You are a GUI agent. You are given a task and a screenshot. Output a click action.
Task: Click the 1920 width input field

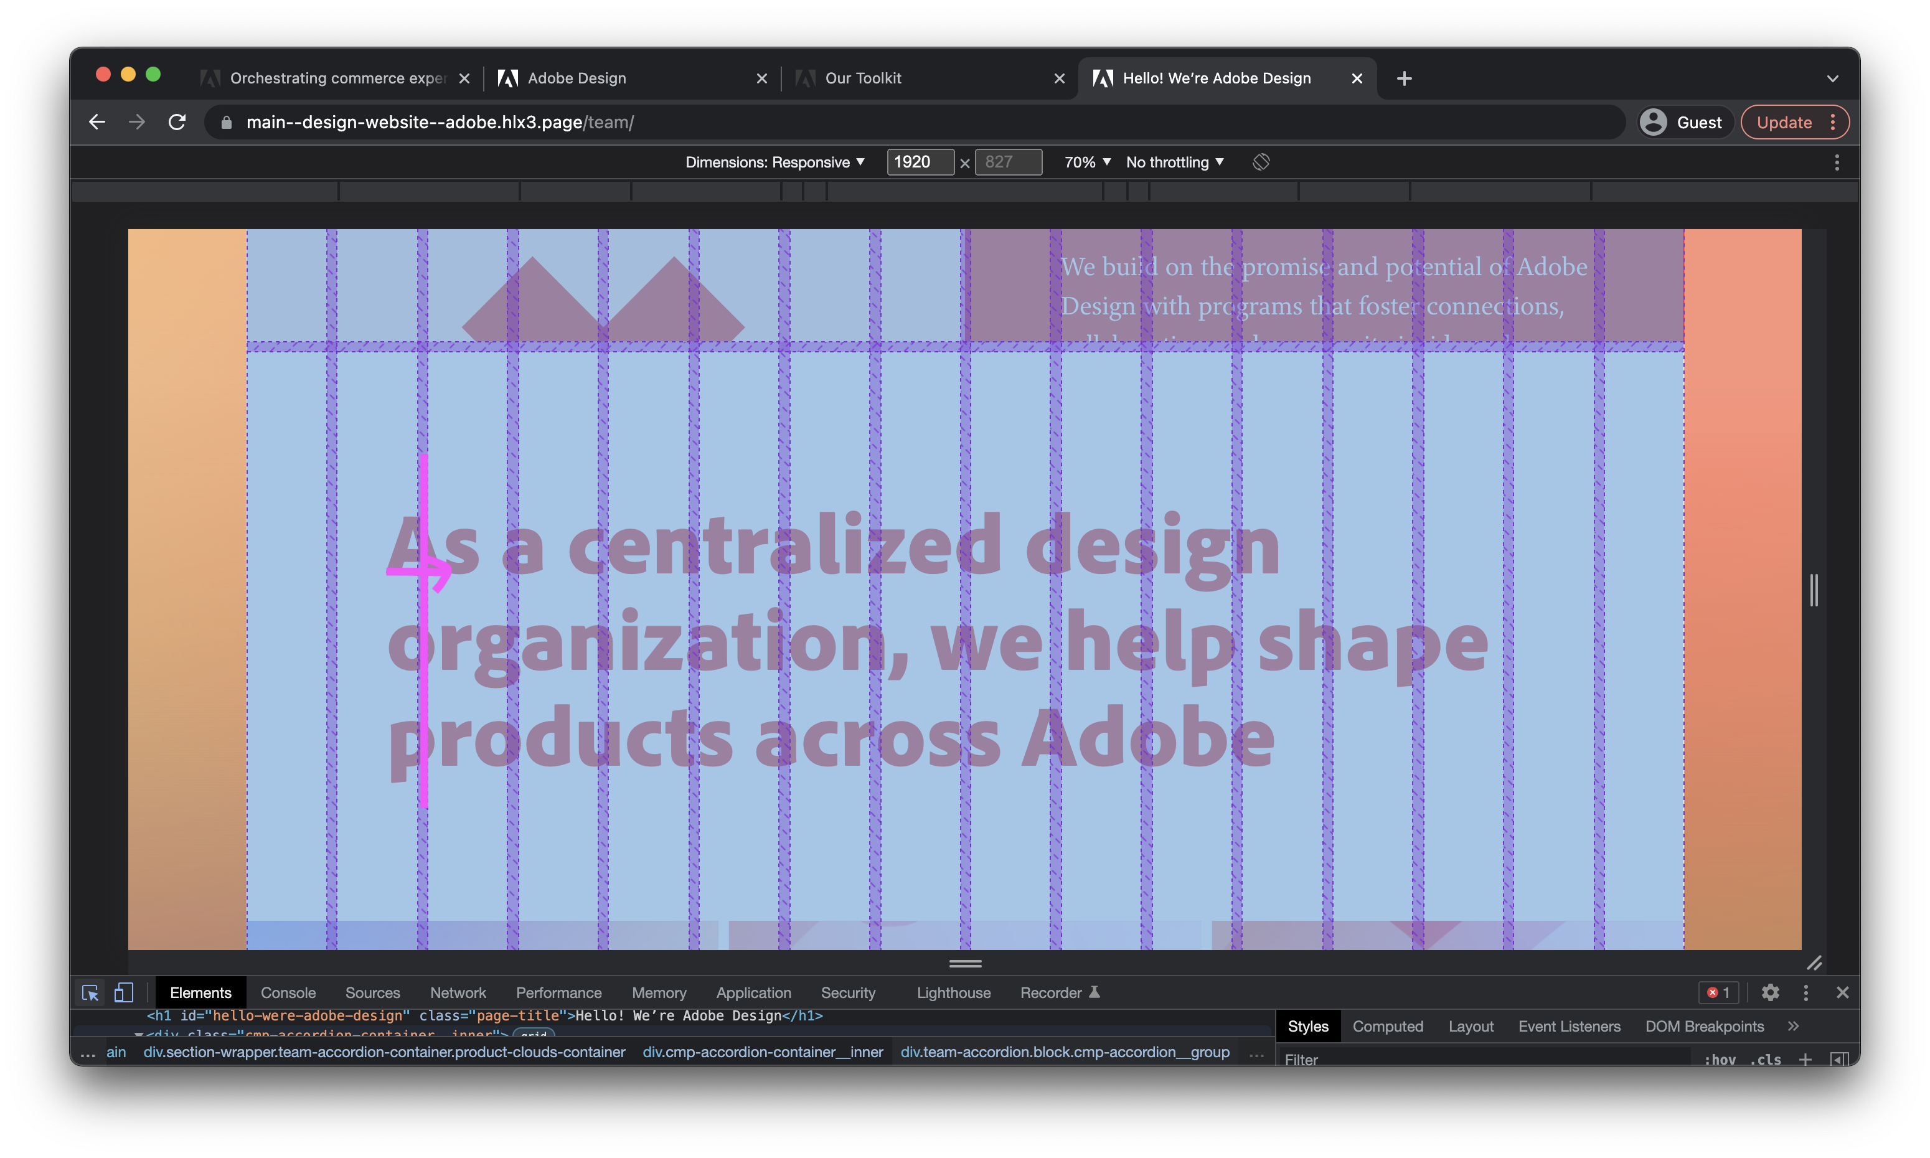(x=921, y=161)
